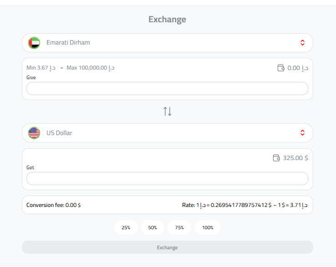
Task: Swap currencies with the up-down arrows icon
Action: pos(168,111)
